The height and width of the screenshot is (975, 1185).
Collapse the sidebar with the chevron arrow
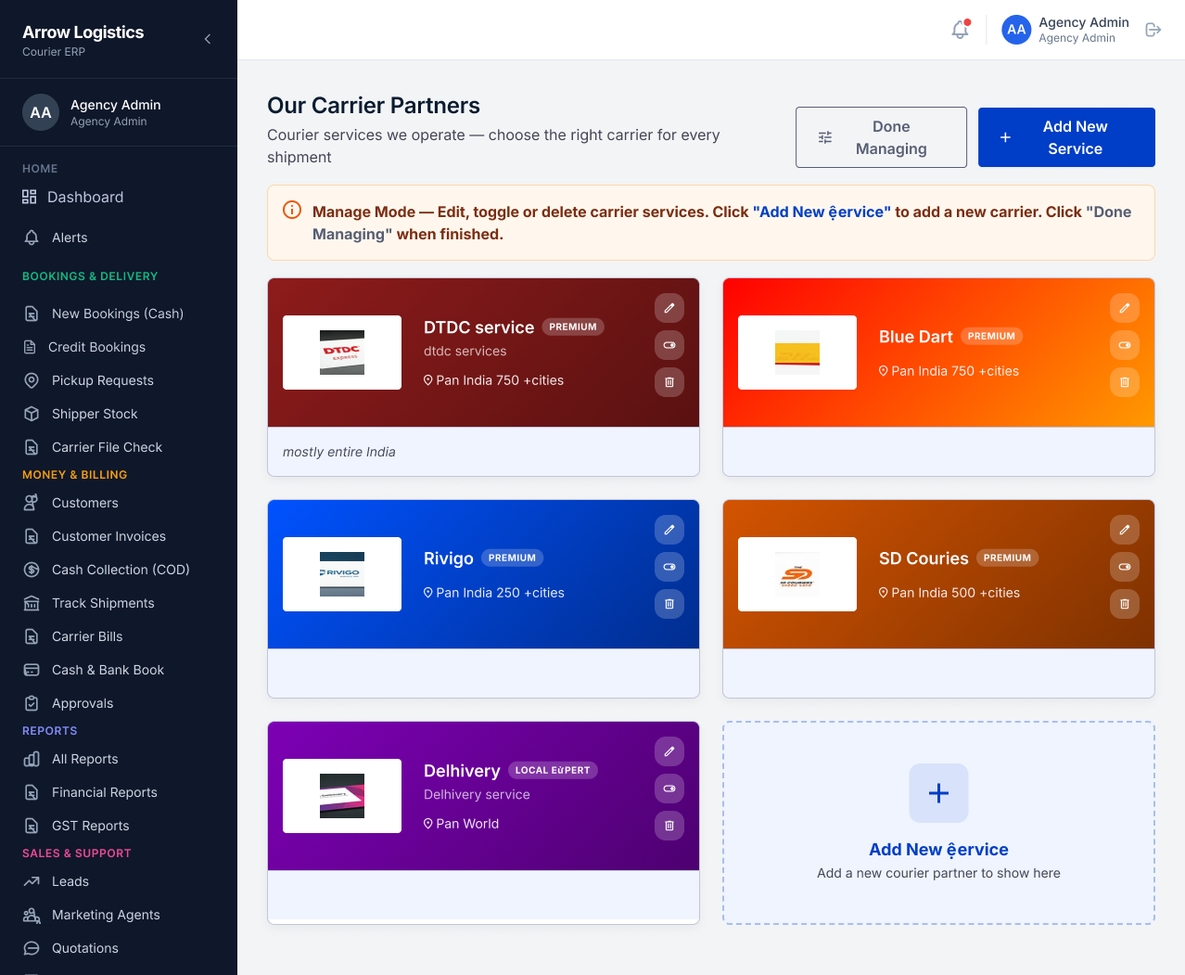tap(208, 39)
